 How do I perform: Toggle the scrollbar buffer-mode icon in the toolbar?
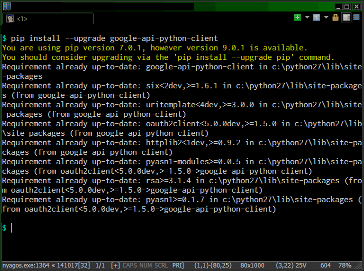point(346,17)
